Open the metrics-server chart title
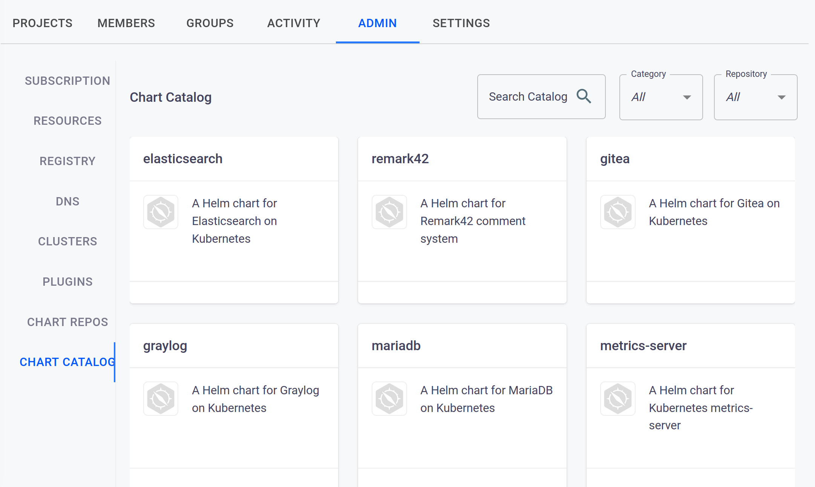Screen dimensions: 815x487 click(643, 346)
